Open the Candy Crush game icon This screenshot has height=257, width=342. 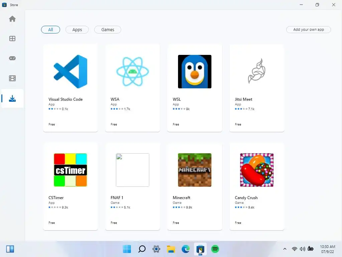(257, 170)
